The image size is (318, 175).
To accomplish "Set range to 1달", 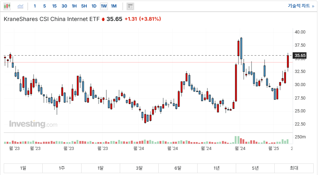I will [101, 168].
